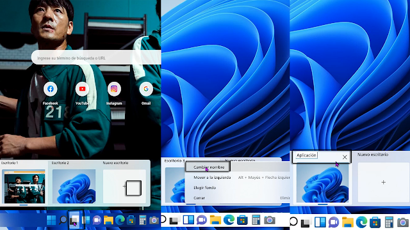The width and height of the screenshot is (410, 230).
Task: Select the Aplicación desktop thumbnail
Action: point(322,183)
